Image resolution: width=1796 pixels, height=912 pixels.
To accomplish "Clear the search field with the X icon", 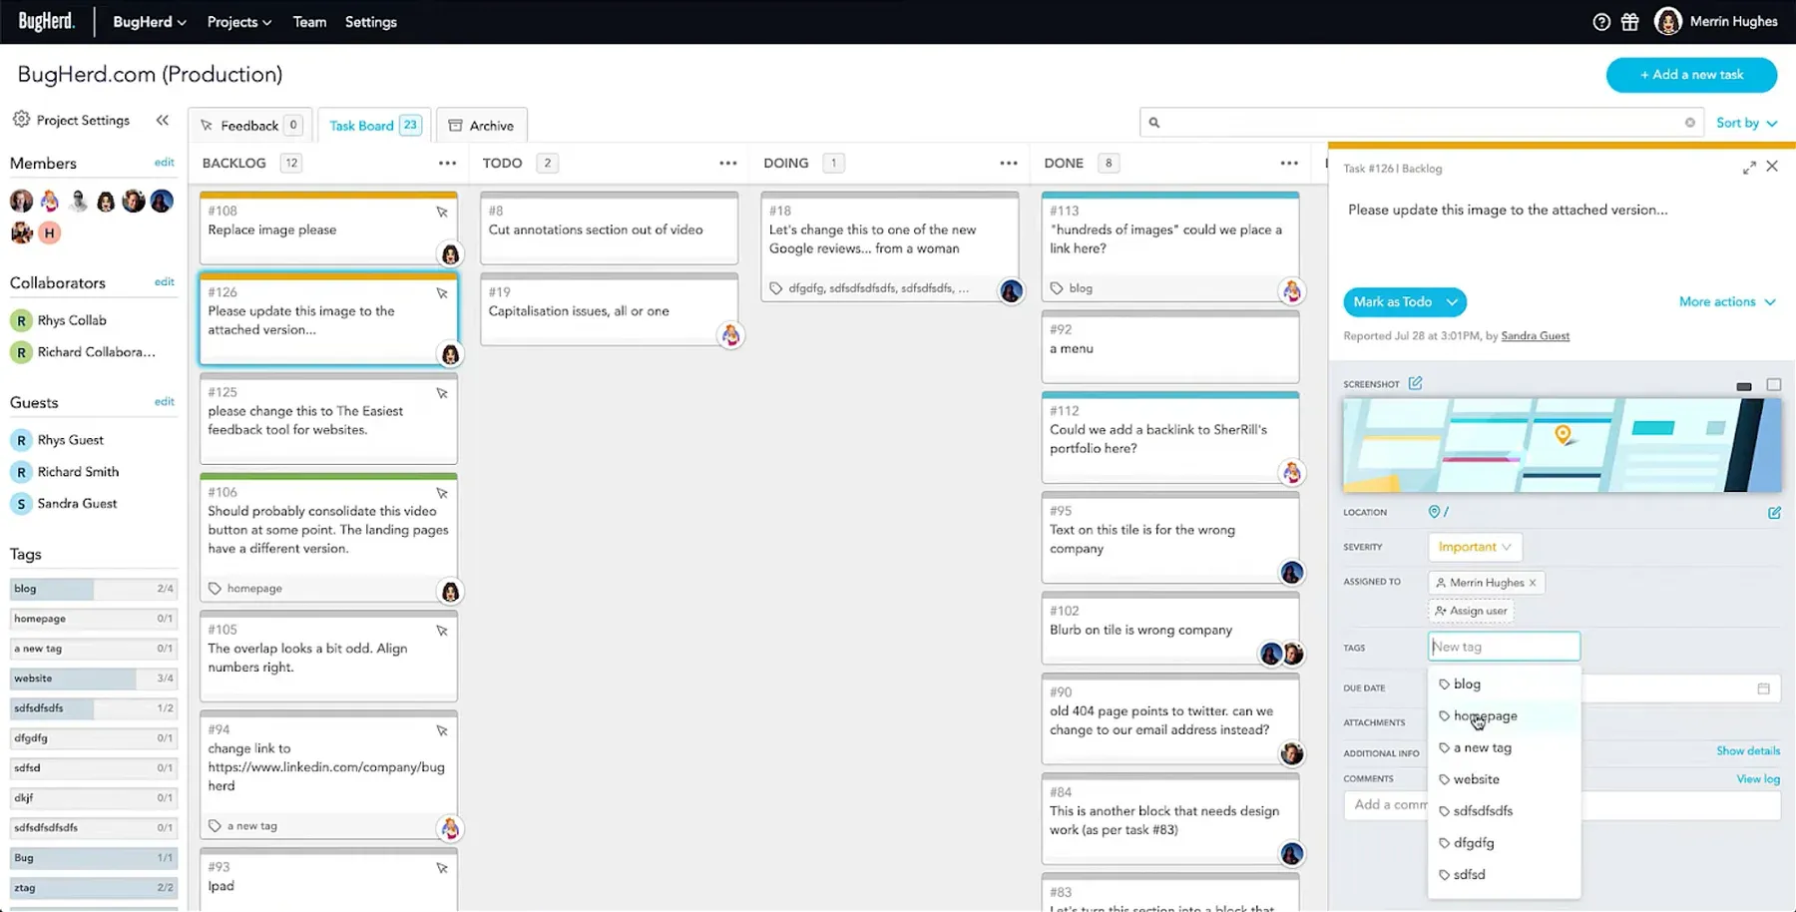I will coord(1690,122).
